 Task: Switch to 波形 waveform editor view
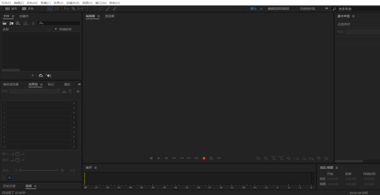11,9
